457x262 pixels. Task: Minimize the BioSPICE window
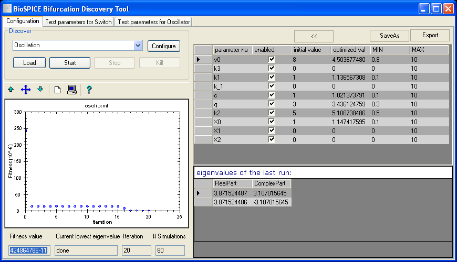click(424, 9)
